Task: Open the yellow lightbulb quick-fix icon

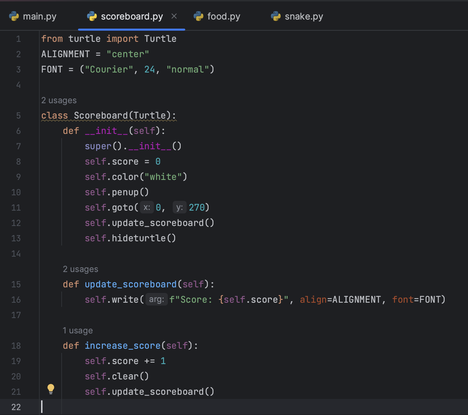Action: [x=51, y=389]
